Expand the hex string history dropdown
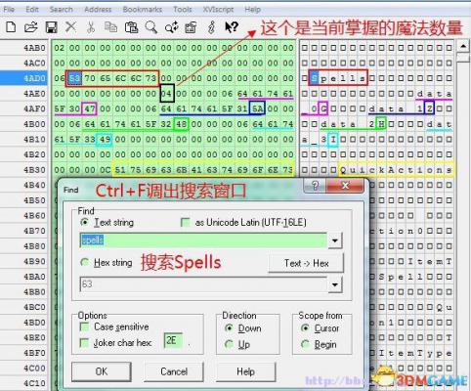 tap(335, 284)
